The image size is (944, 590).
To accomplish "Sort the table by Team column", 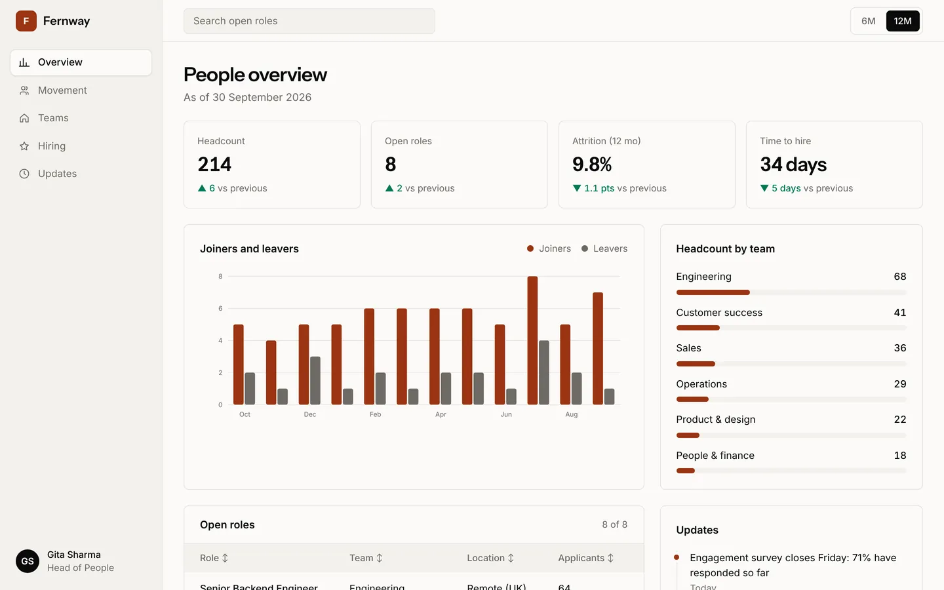I will click(x=366, y=558).
